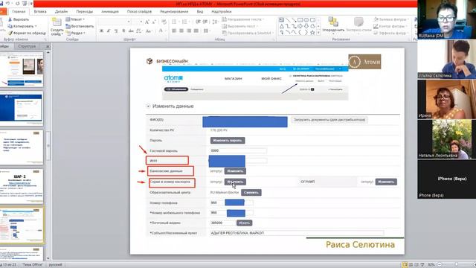476x268 pixels.
Task: Expand the shapes gallery with the More arrow
Action: (x=318, y=33)
